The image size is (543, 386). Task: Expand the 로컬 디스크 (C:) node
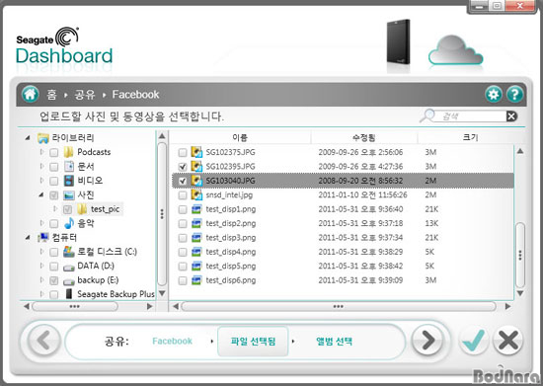[x=41, y=252]
